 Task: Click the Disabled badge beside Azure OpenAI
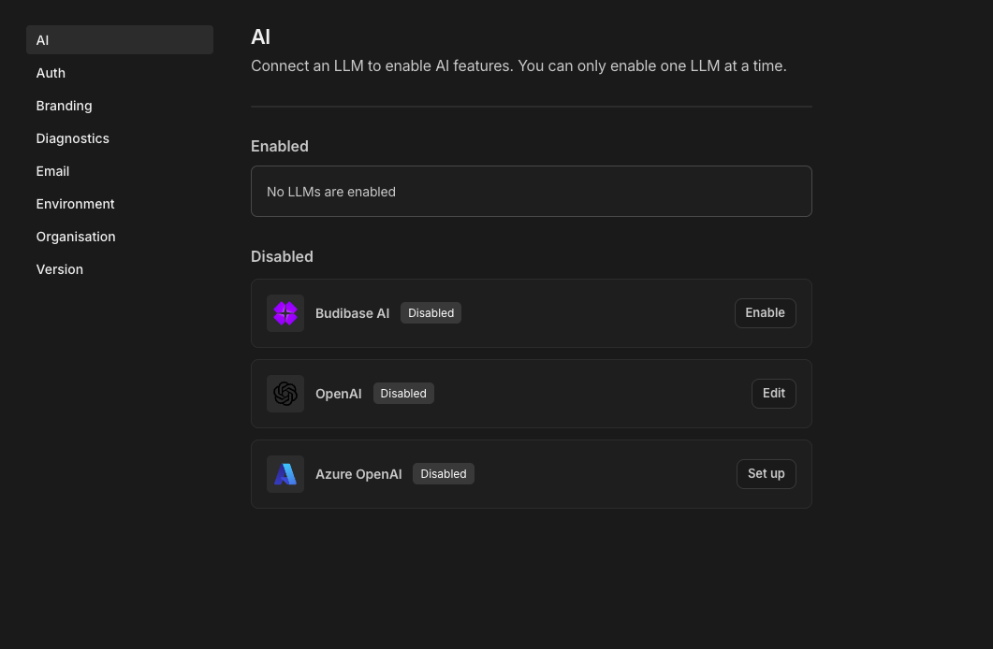444,474
